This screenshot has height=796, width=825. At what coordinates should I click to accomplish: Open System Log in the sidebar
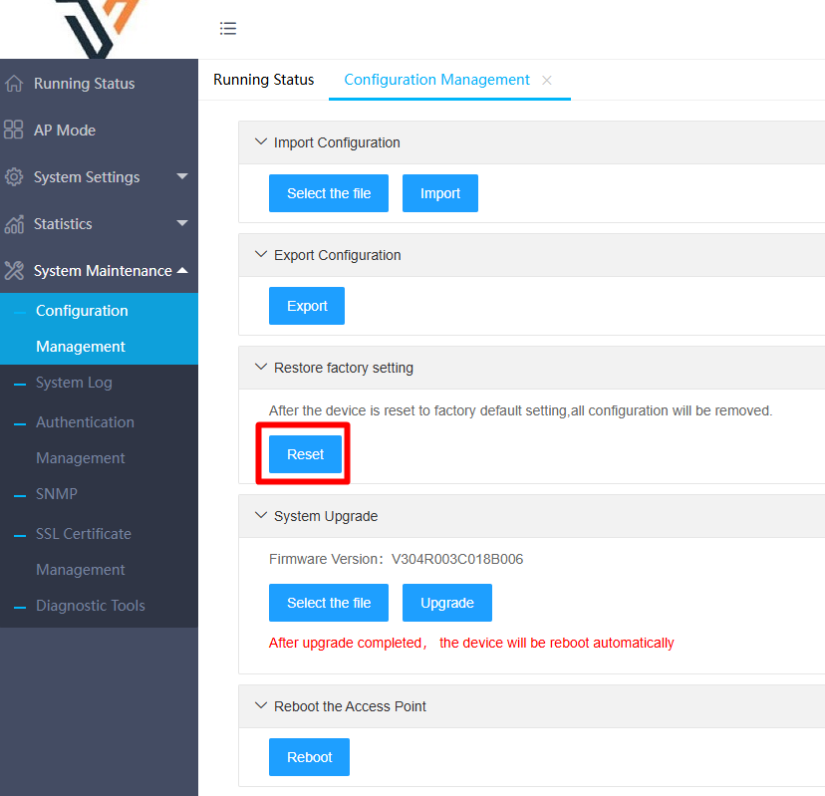click(x=74, y=383)
